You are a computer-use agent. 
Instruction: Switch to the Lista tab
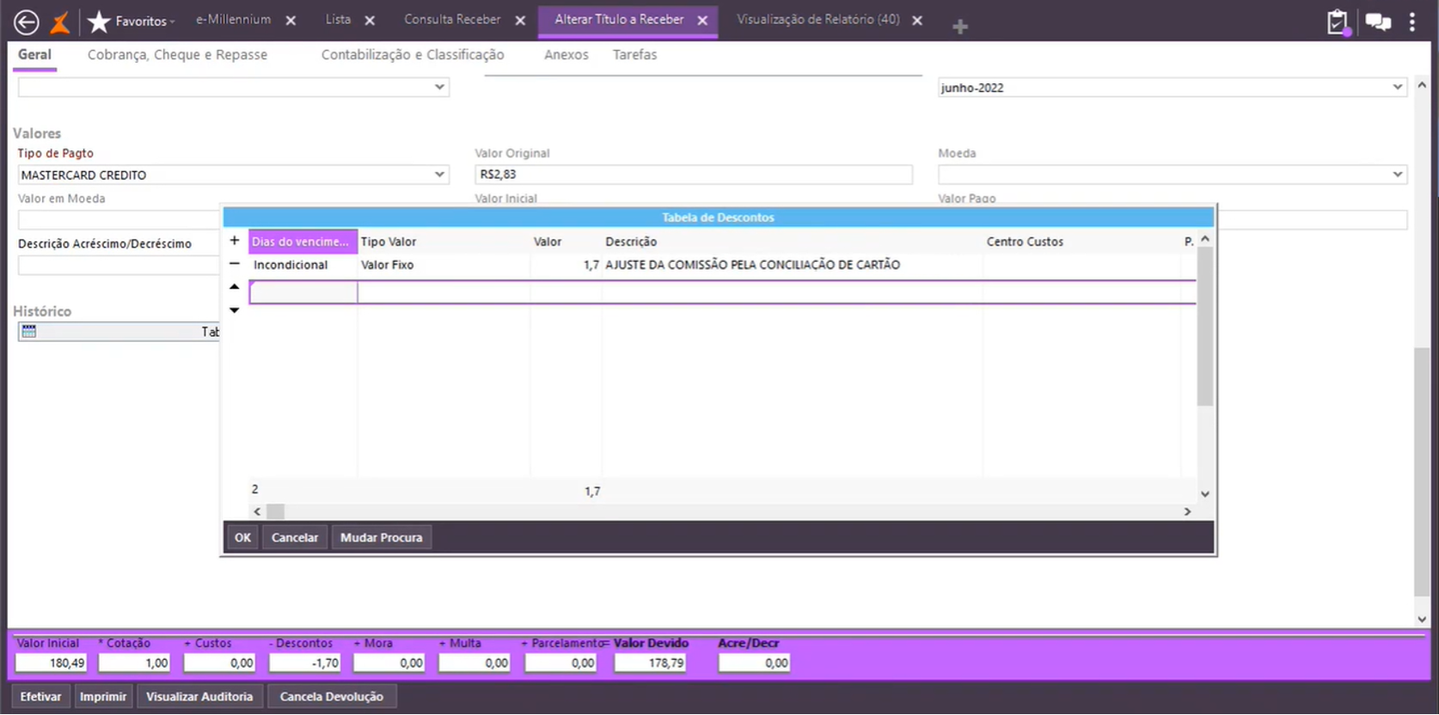pos(338,20)
